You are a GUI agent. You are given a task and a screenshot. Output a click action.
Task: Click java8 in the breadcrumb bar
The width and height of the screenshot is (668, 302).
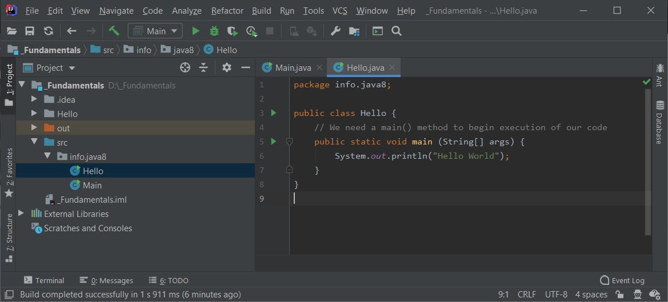click(x=183, y=50)
